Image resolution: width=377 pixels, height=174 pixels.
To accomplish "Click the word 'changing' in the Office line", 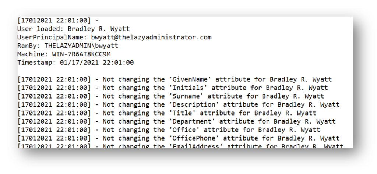I will pyautogui.click(x=134, y=130).
